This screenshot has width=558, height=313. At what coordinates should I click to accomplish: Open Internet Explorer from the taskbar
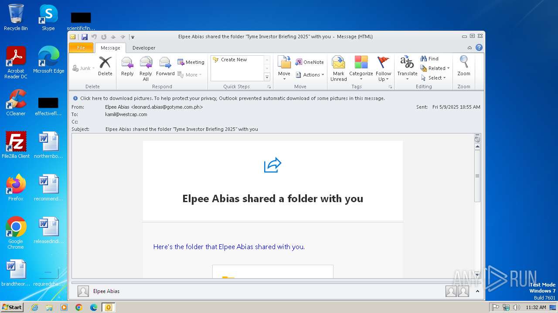(x=34, y=307)
